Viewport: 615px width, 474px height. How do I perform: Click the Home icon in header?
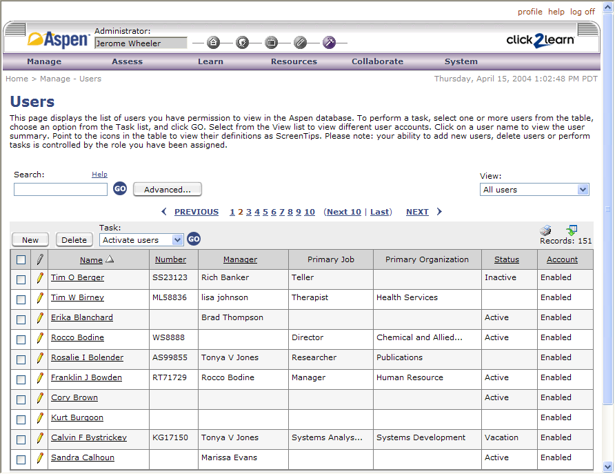[214, 43]
